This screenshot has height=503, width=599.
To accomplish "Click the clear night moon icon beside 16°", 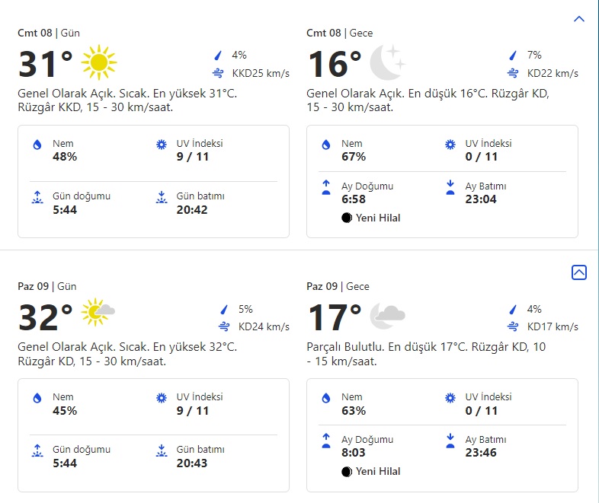I will tap(386, 63).
